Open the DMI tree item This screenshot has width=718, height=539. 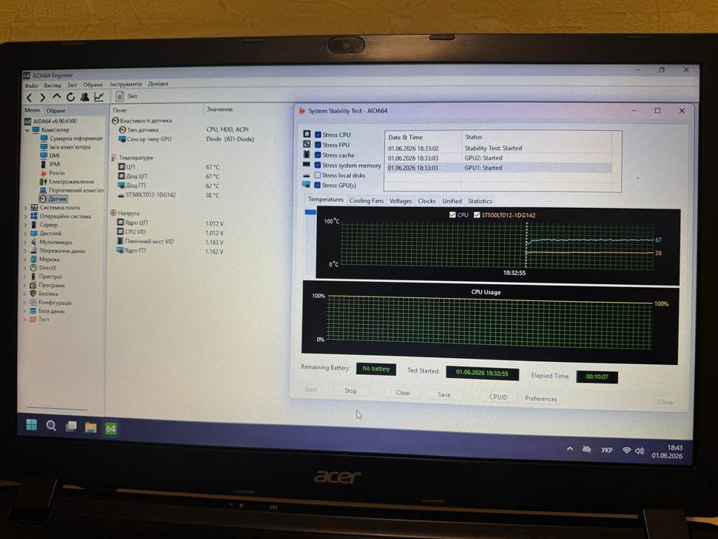(x=55, y=156)
